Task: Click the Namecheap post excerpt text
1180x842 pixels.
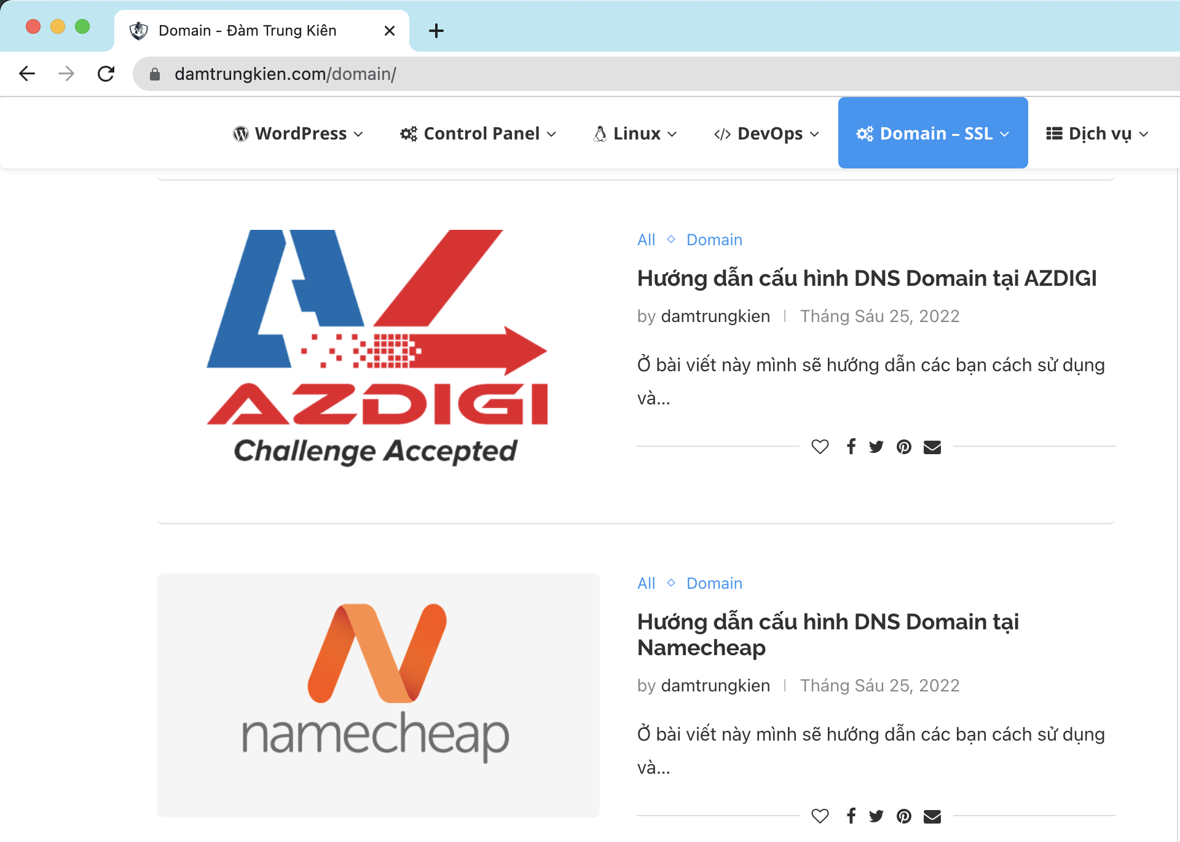Action: (x=871, y=751)
